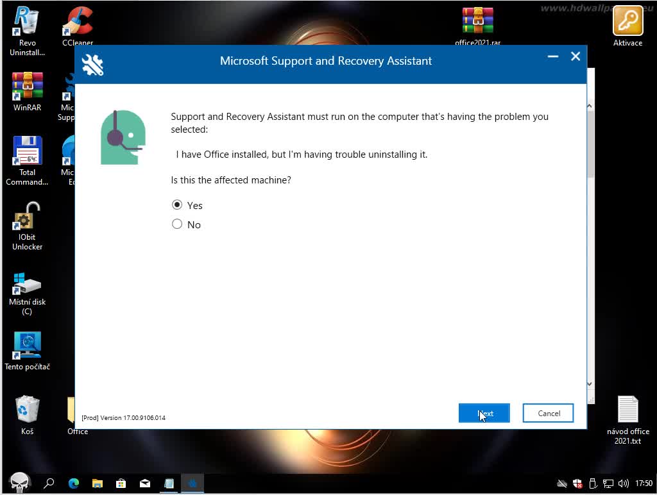Click the USB safely remove tray icon
Image resolution: width=657 pixels, height=495 pixels.
(x=593, y=483)
